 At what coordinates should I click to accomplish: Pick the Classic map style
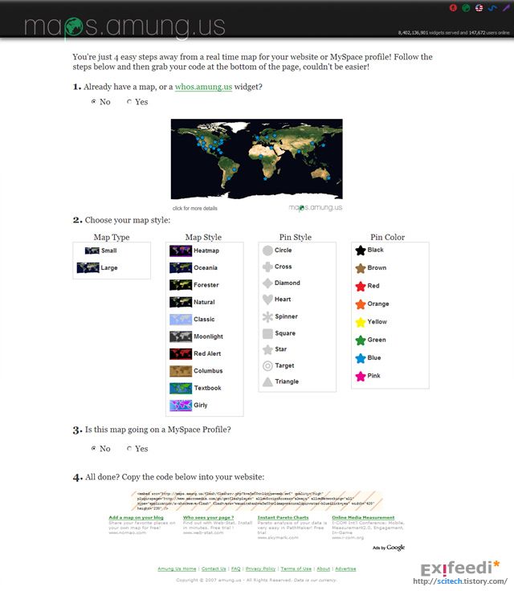(x=192, y=320)
